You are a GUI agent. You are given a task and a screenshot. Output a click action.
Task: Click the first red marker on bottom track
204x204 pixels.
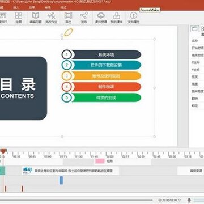point(6,189)
